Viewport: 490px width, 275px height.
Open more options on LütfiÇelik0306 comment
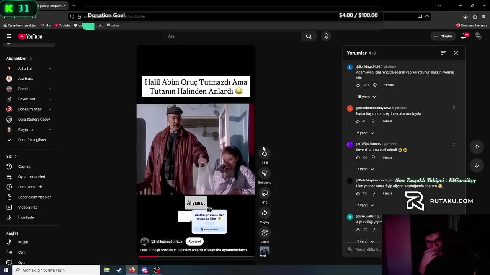454,144
